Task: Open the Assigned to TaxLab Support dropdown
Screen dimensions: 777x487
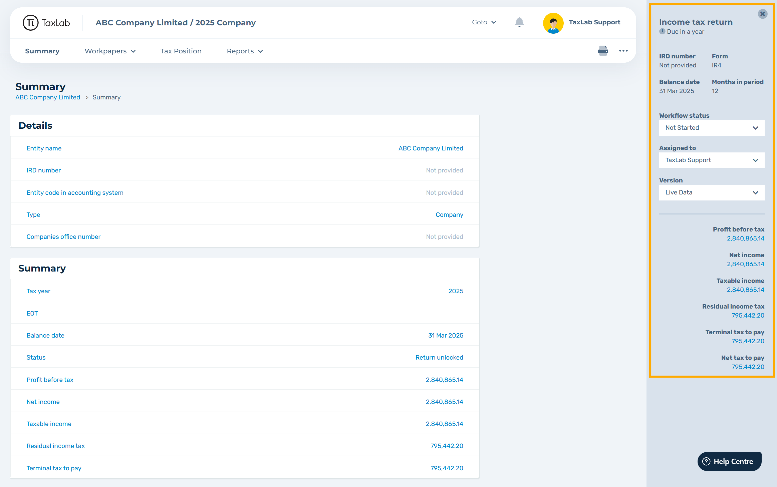Action: 712,160
